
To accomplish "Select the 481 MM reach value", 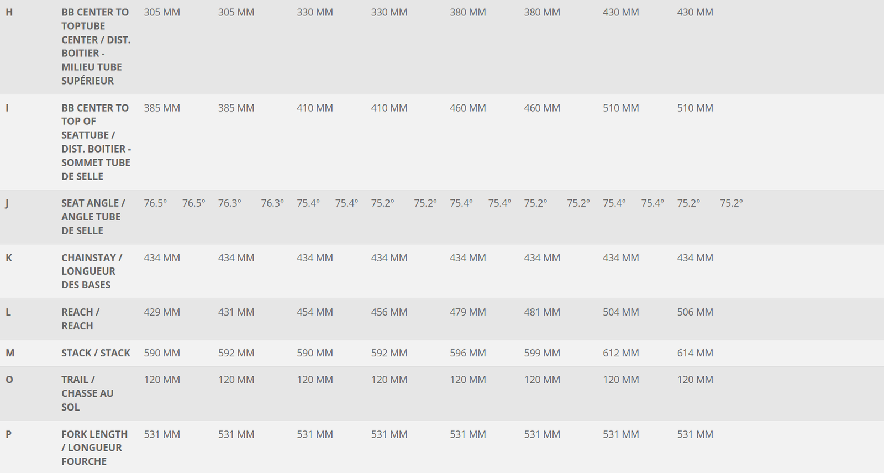I will (x=542, y=312).
